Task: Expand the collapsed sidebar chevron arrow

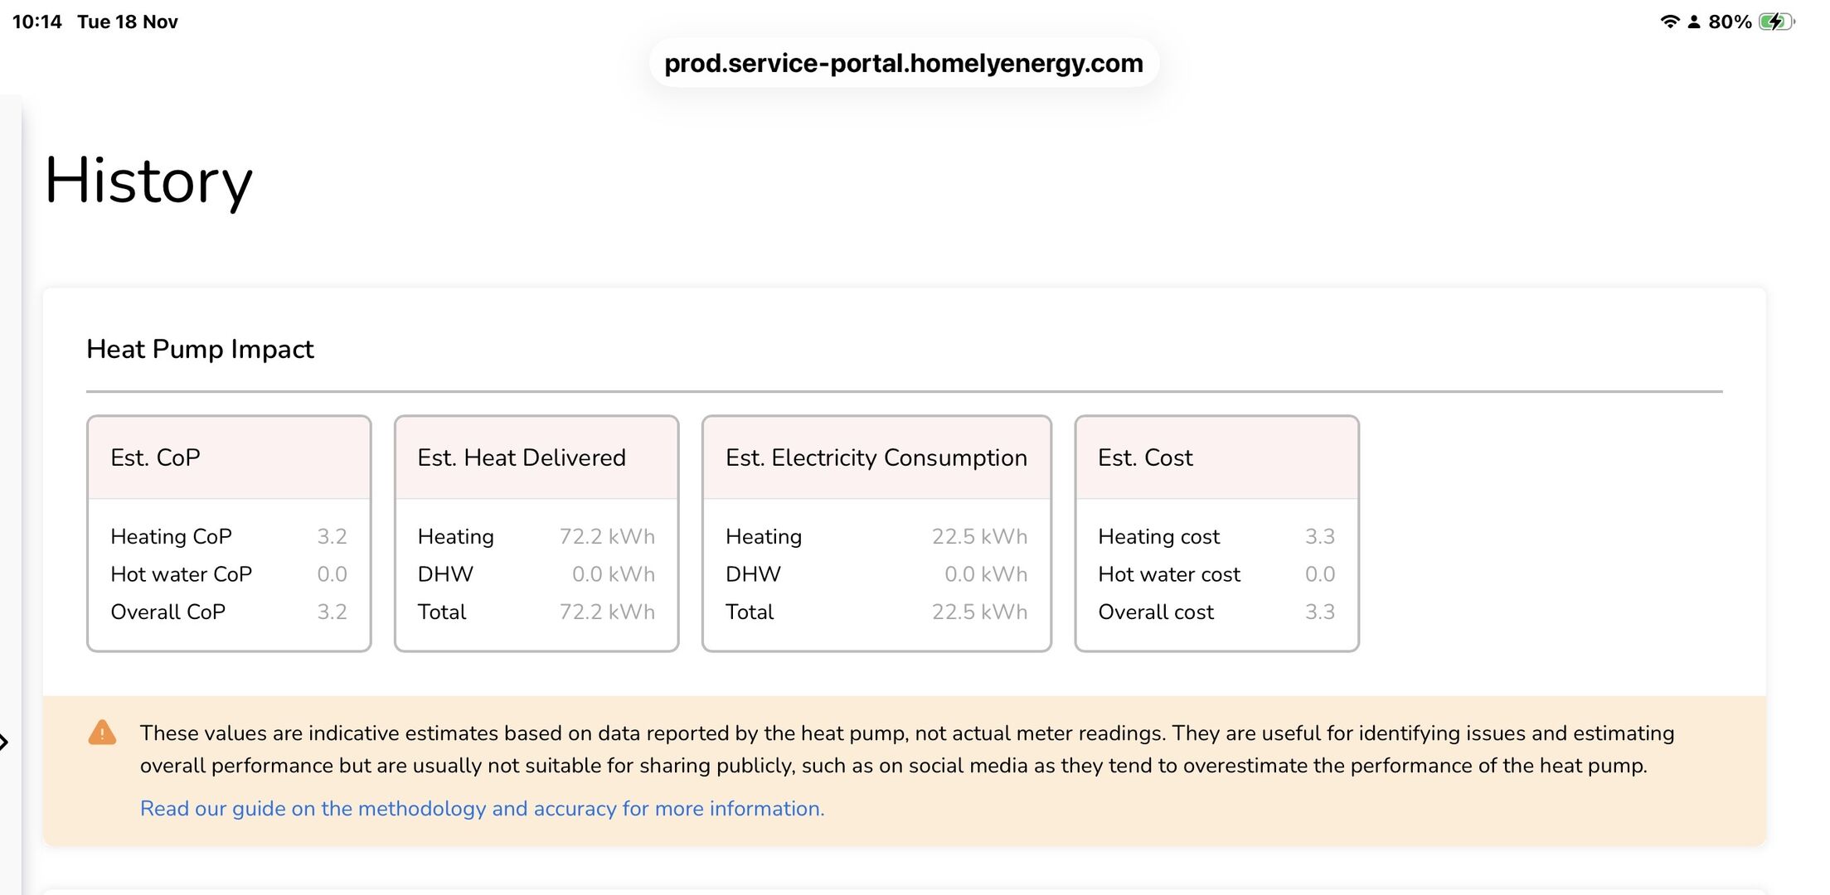Action: [x=4, y=742]
